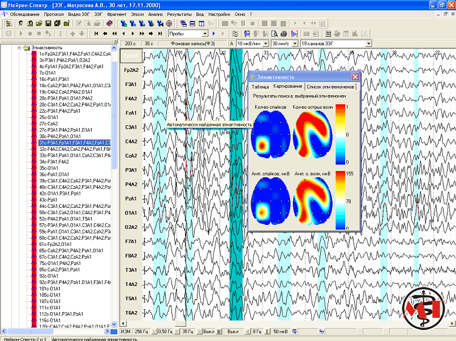This screenshot has width=456, height=341.
Task: Click the report document icon
Action: (x=328, y=34)
